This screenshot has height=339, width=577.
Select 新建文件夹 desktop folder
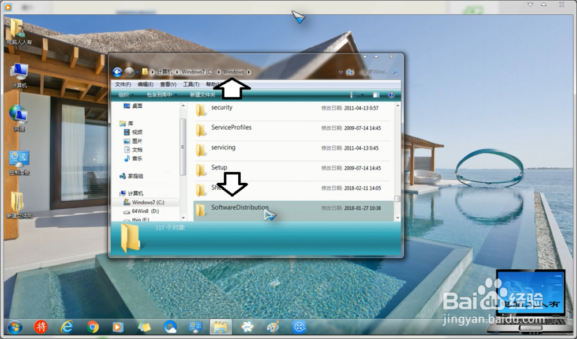19,205
